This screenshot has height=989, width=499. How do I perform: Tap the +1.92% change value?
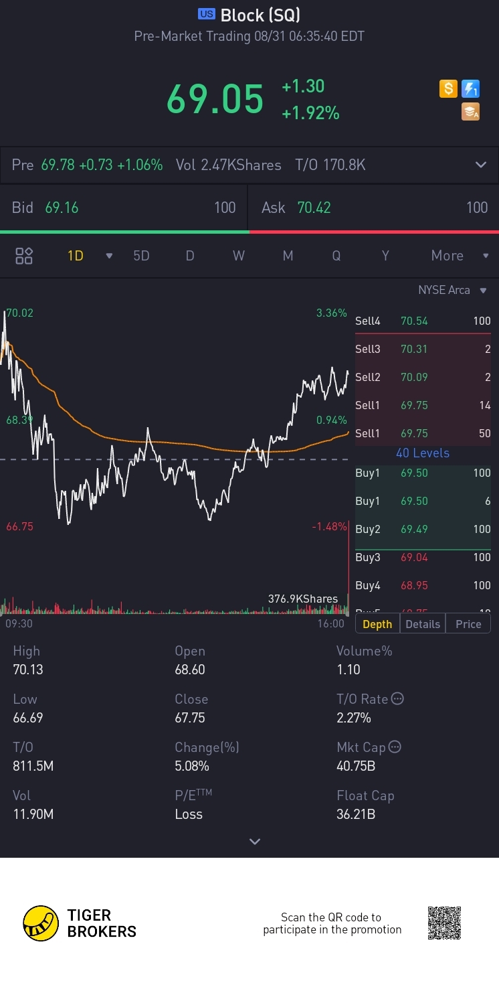(310, 113)
